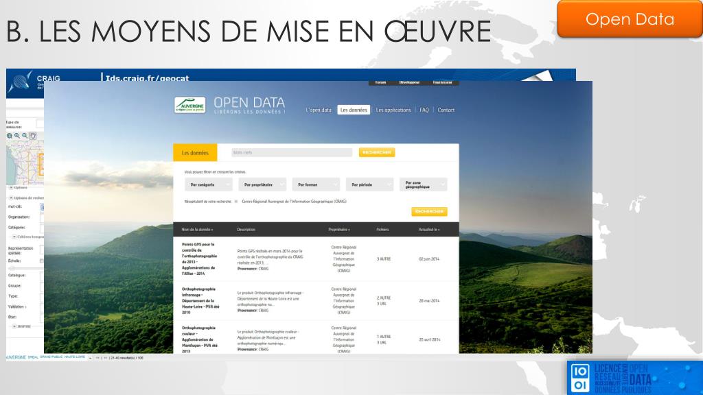Click the Description column header

click(246, 229)
